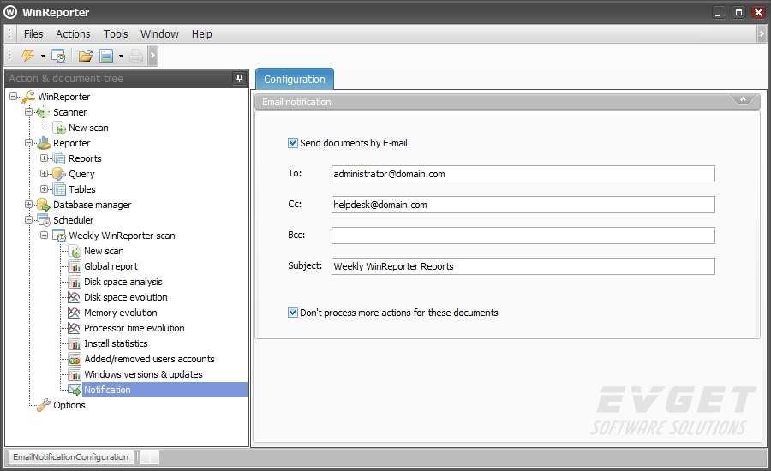Toggle Don't process more actions checkbox
Screen dimensions: 771x471
pos(293,313)
